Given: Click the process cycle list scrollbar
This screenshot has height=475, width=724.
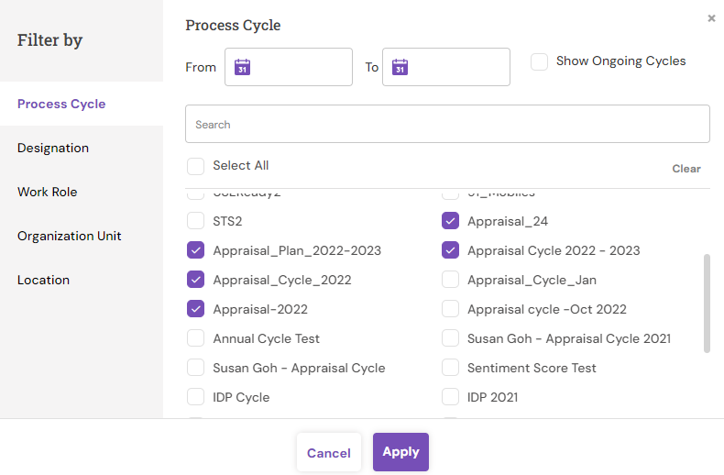Looking at the screenshot, I should tap(706, 303).
